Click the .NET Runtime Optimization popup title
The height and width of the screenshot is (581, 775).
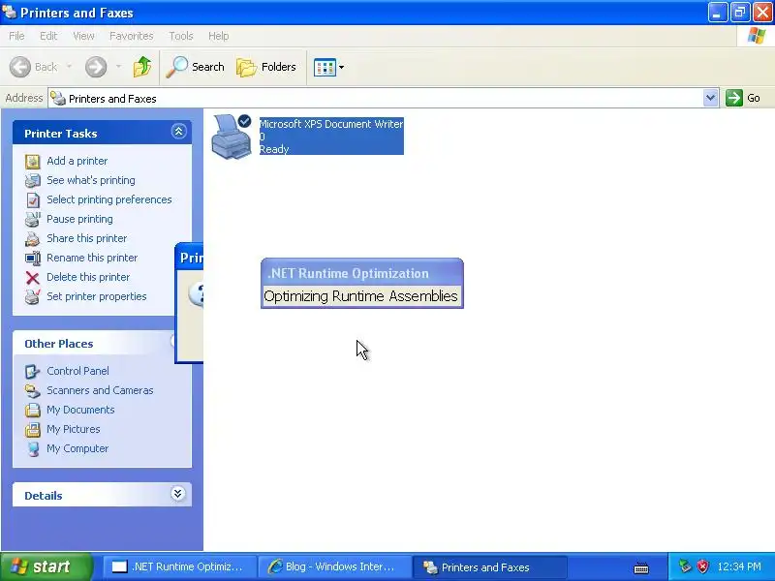point(348,273)
